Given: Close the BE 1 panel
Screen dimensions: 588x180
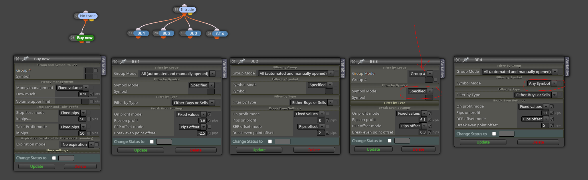Looking at the screenshot, I should pyautogui.click(x=115, y=62).
